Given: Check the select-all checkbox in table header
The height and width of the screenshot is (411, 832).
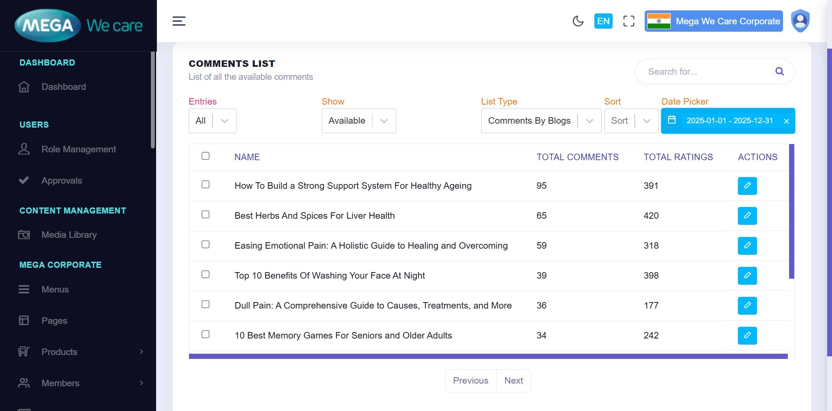Looking at the screenshot, I should [206, 156].
